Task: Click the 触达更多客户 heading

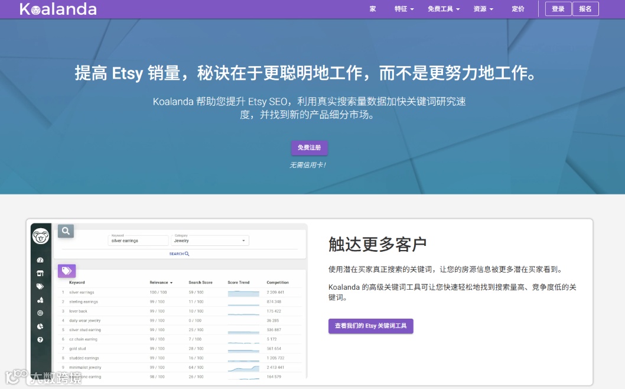Action: coord(377,244)
